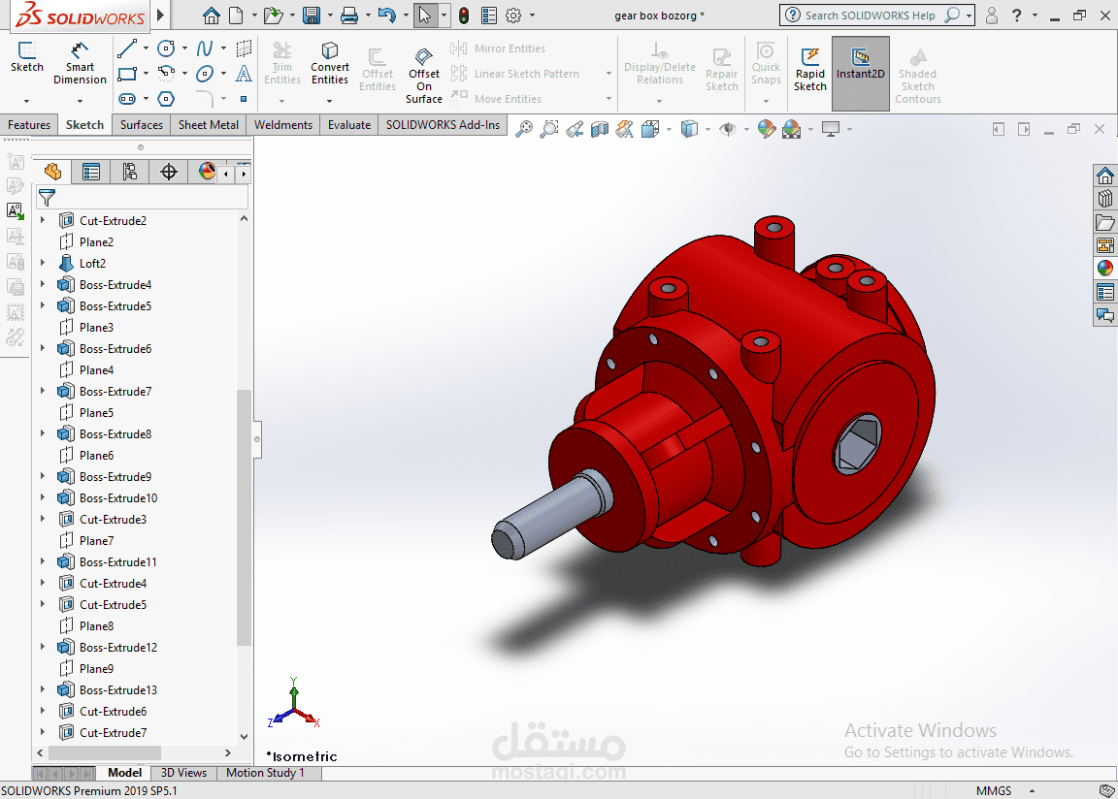Select Plane5 in the feature tree
The height and width of the screenshot is (799, 1118).
pyautogui.click(x=96, y=412)
